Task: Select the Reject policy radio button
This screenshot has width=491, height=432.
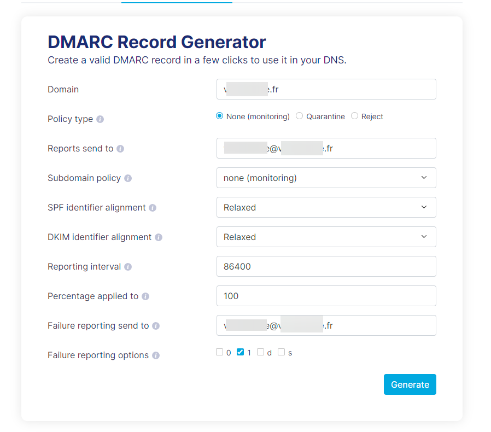Action: (354, 116)
